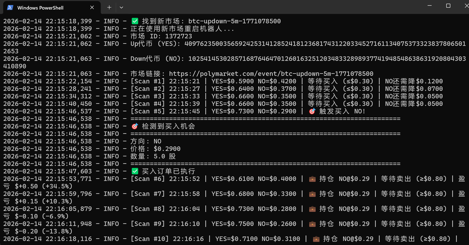The width and height of the screenshot is (469, 245).
Task: Click the text NO还需降$0.0700
Action: click(x=414, y=89)
